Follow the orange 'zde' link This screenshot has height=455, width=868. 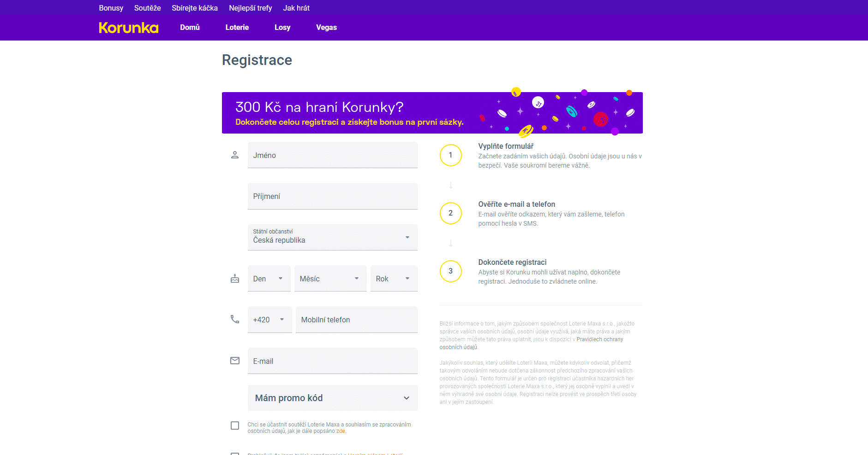(341, 431)
